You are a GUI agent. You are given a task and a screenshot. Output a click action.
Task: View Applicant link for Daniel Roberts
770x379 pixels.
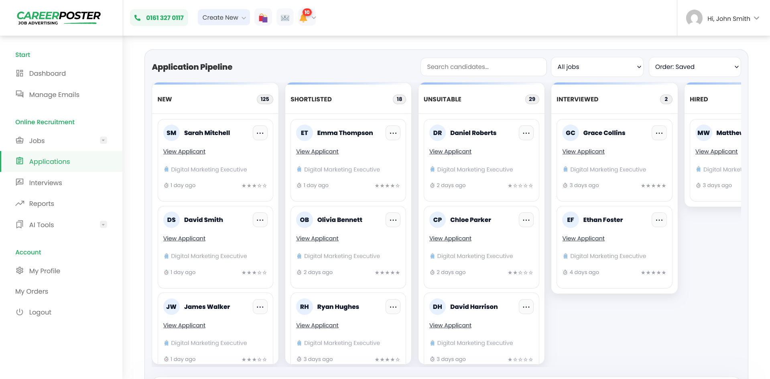pyautogui.click(x=450, y=151)
